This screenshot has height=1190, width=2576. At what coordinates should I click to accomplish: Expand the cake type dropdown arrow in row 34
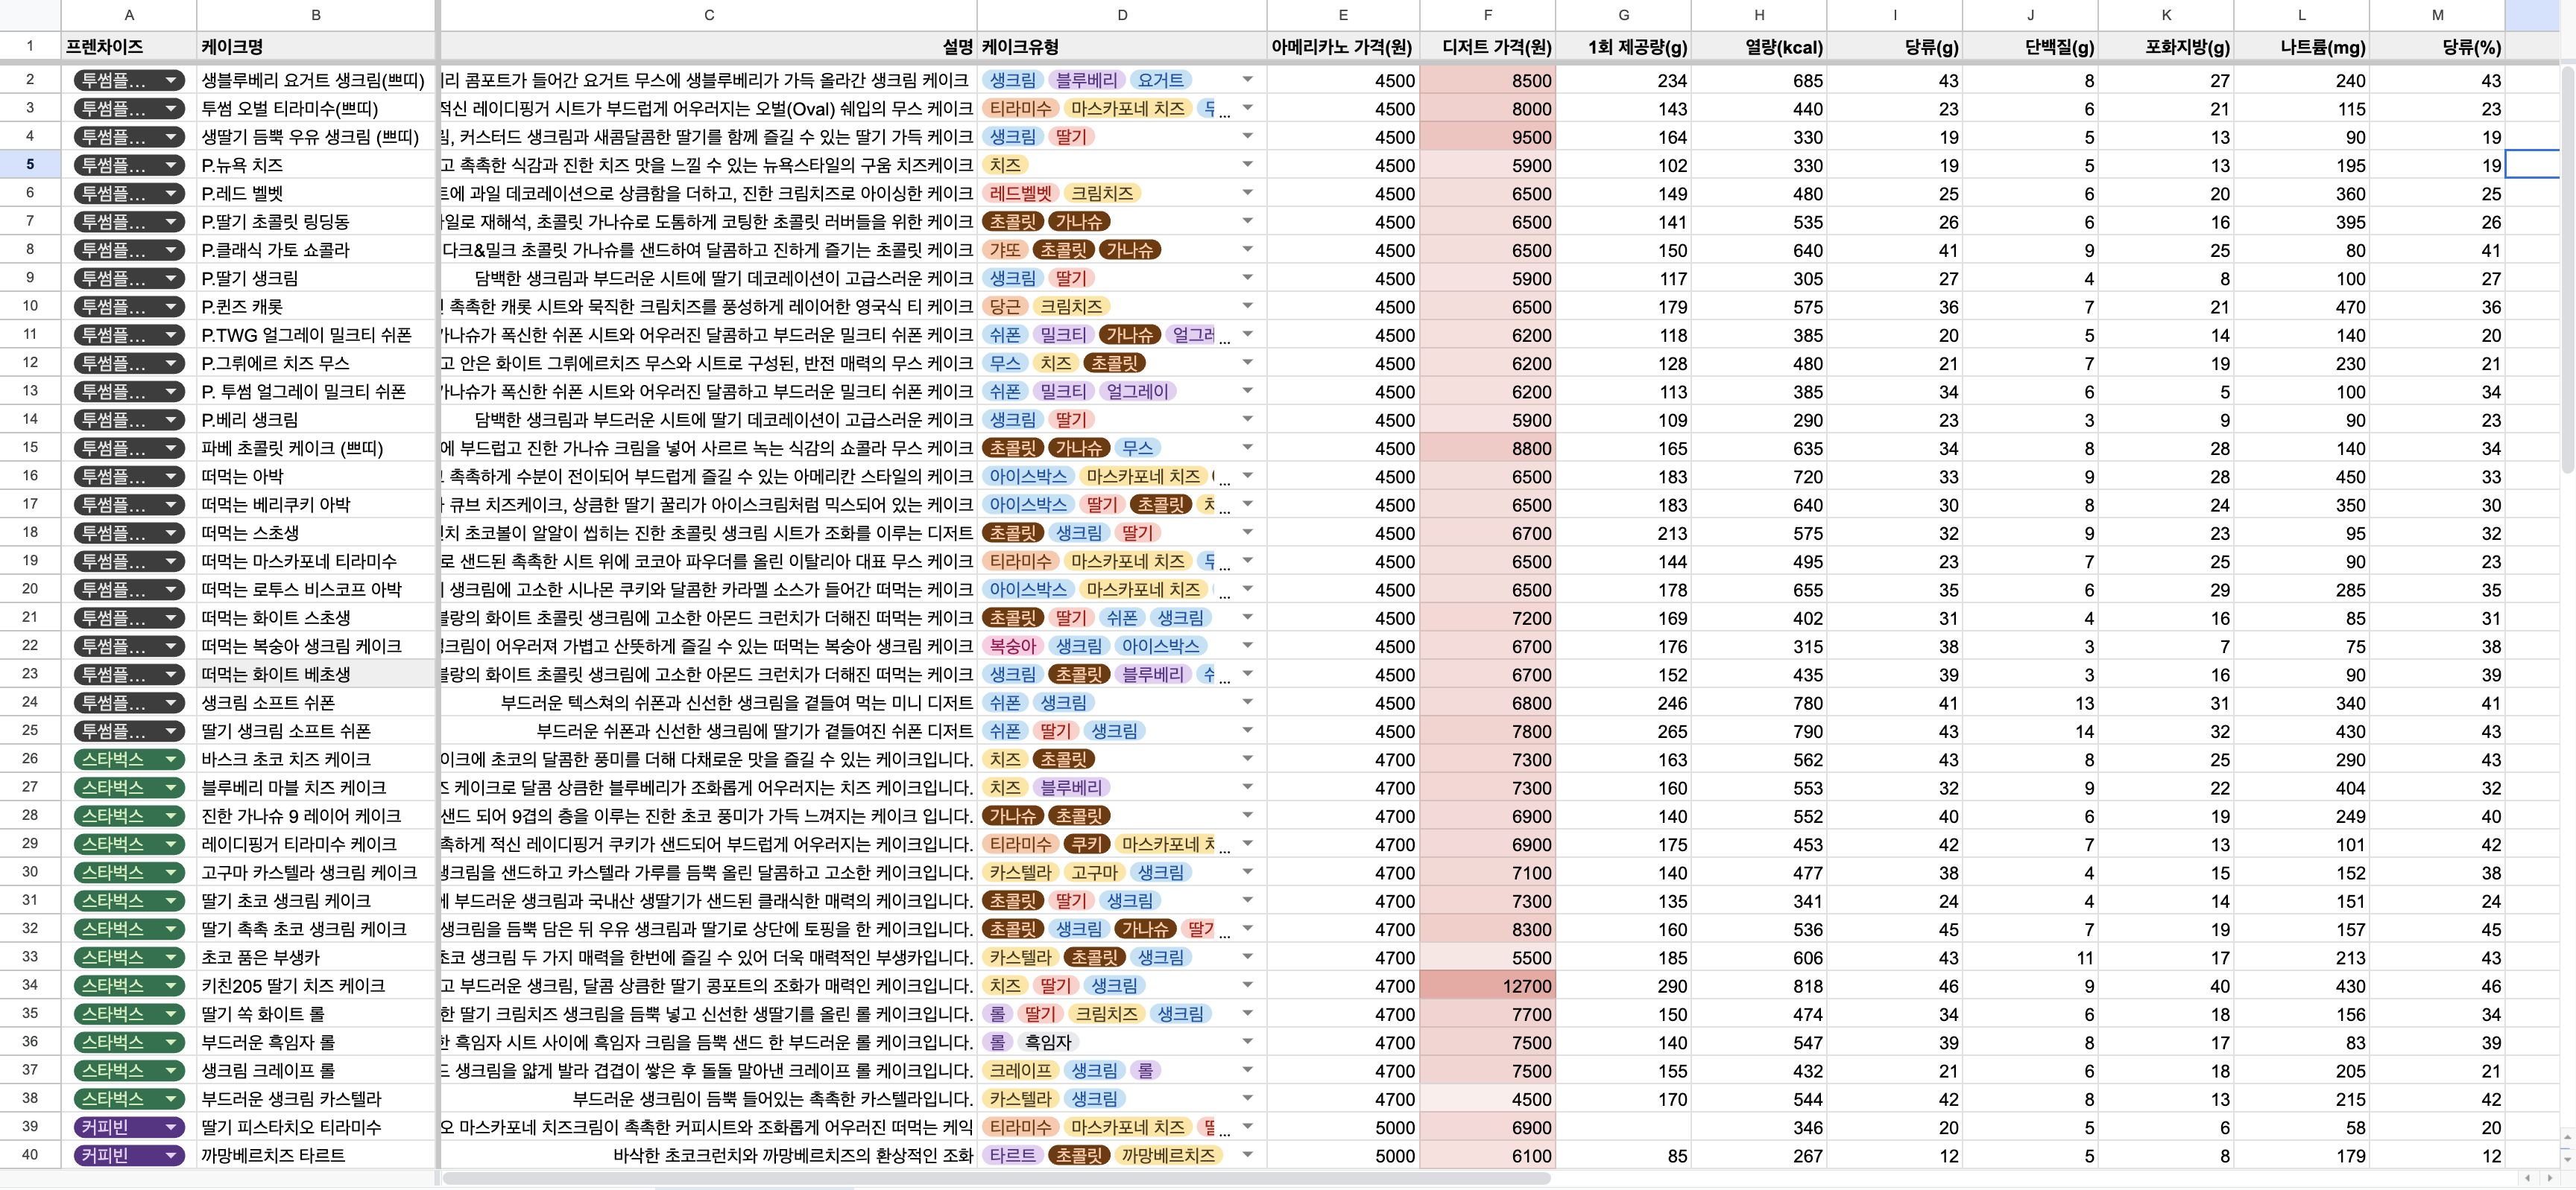[x=1247, y=985]
